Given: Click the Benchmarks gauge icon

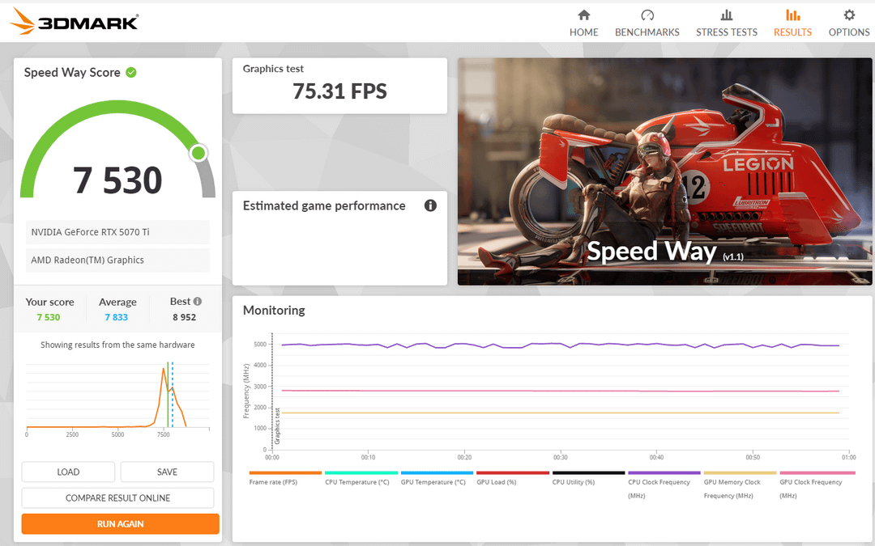Looking at the screenshot, I should tap(647, 15).
